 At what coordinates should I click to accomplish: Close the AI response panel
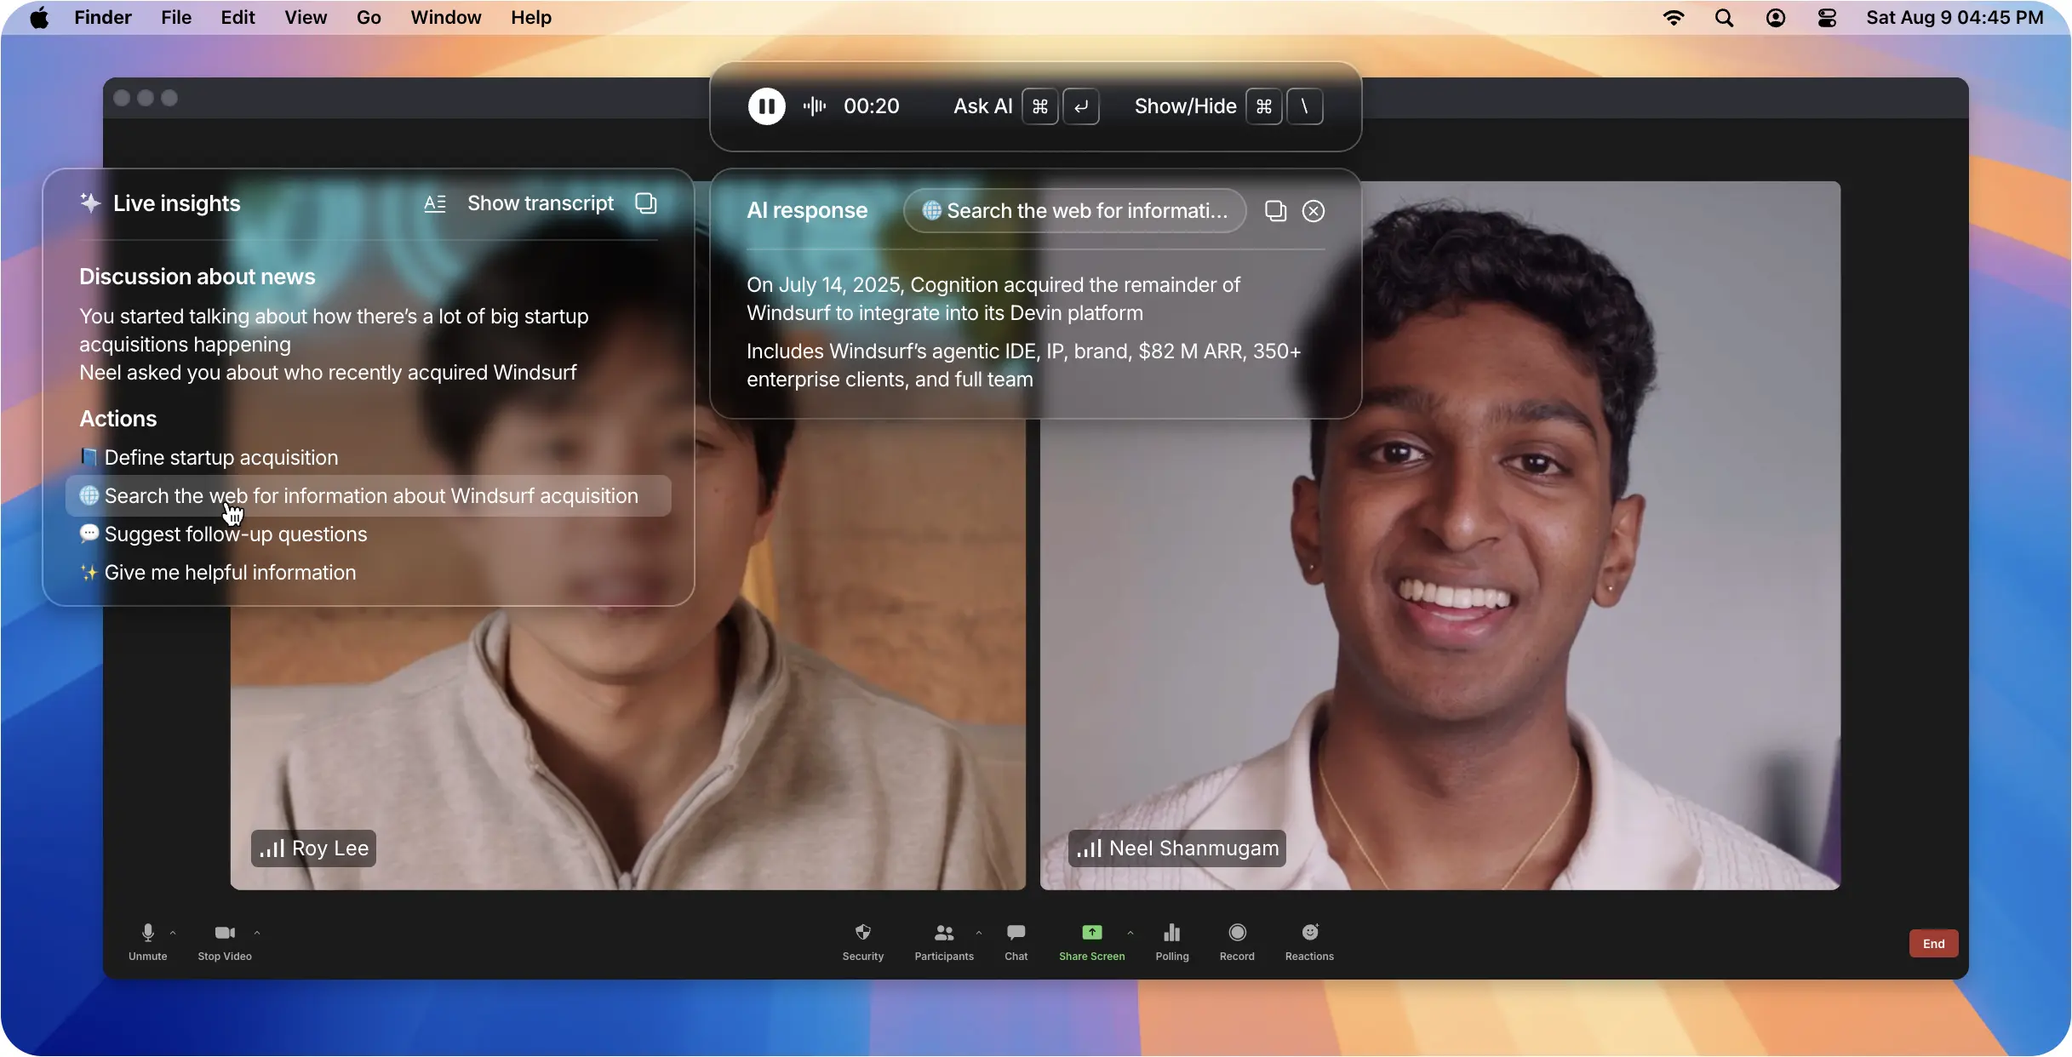[x=1314, y=211]
